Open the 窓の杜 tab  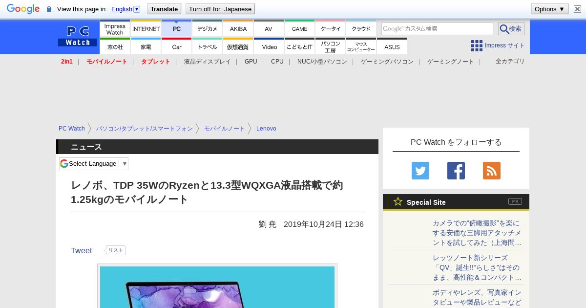click(x=115, y=46)
